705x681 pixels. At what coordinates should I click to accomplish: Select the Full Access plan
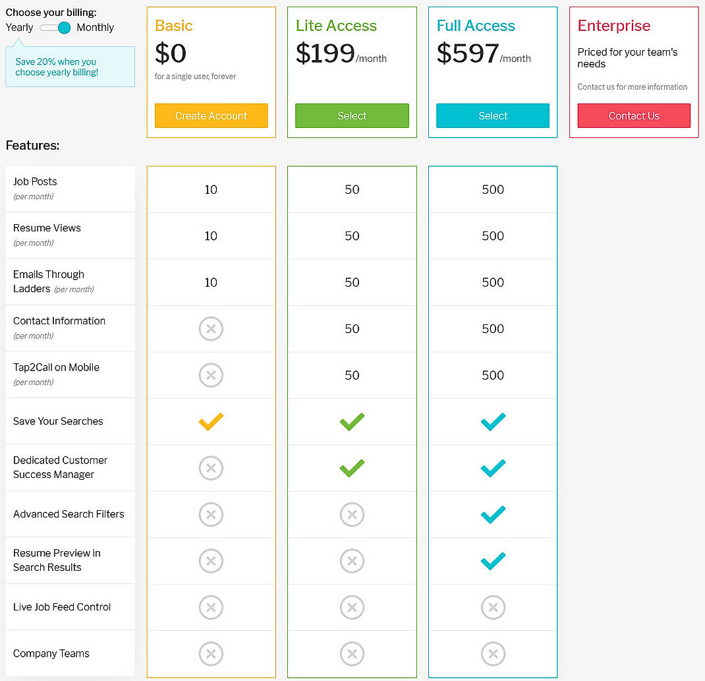(493, 115)
